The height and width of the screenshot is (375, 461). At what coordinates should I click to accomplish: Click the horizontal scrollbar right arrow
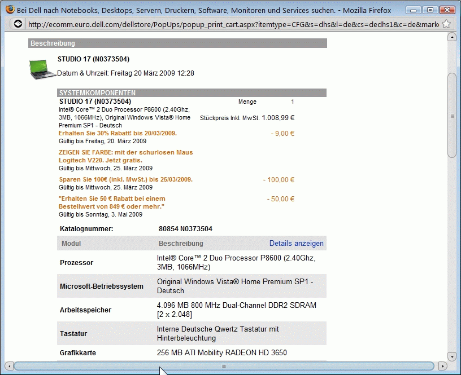point(442,366)
